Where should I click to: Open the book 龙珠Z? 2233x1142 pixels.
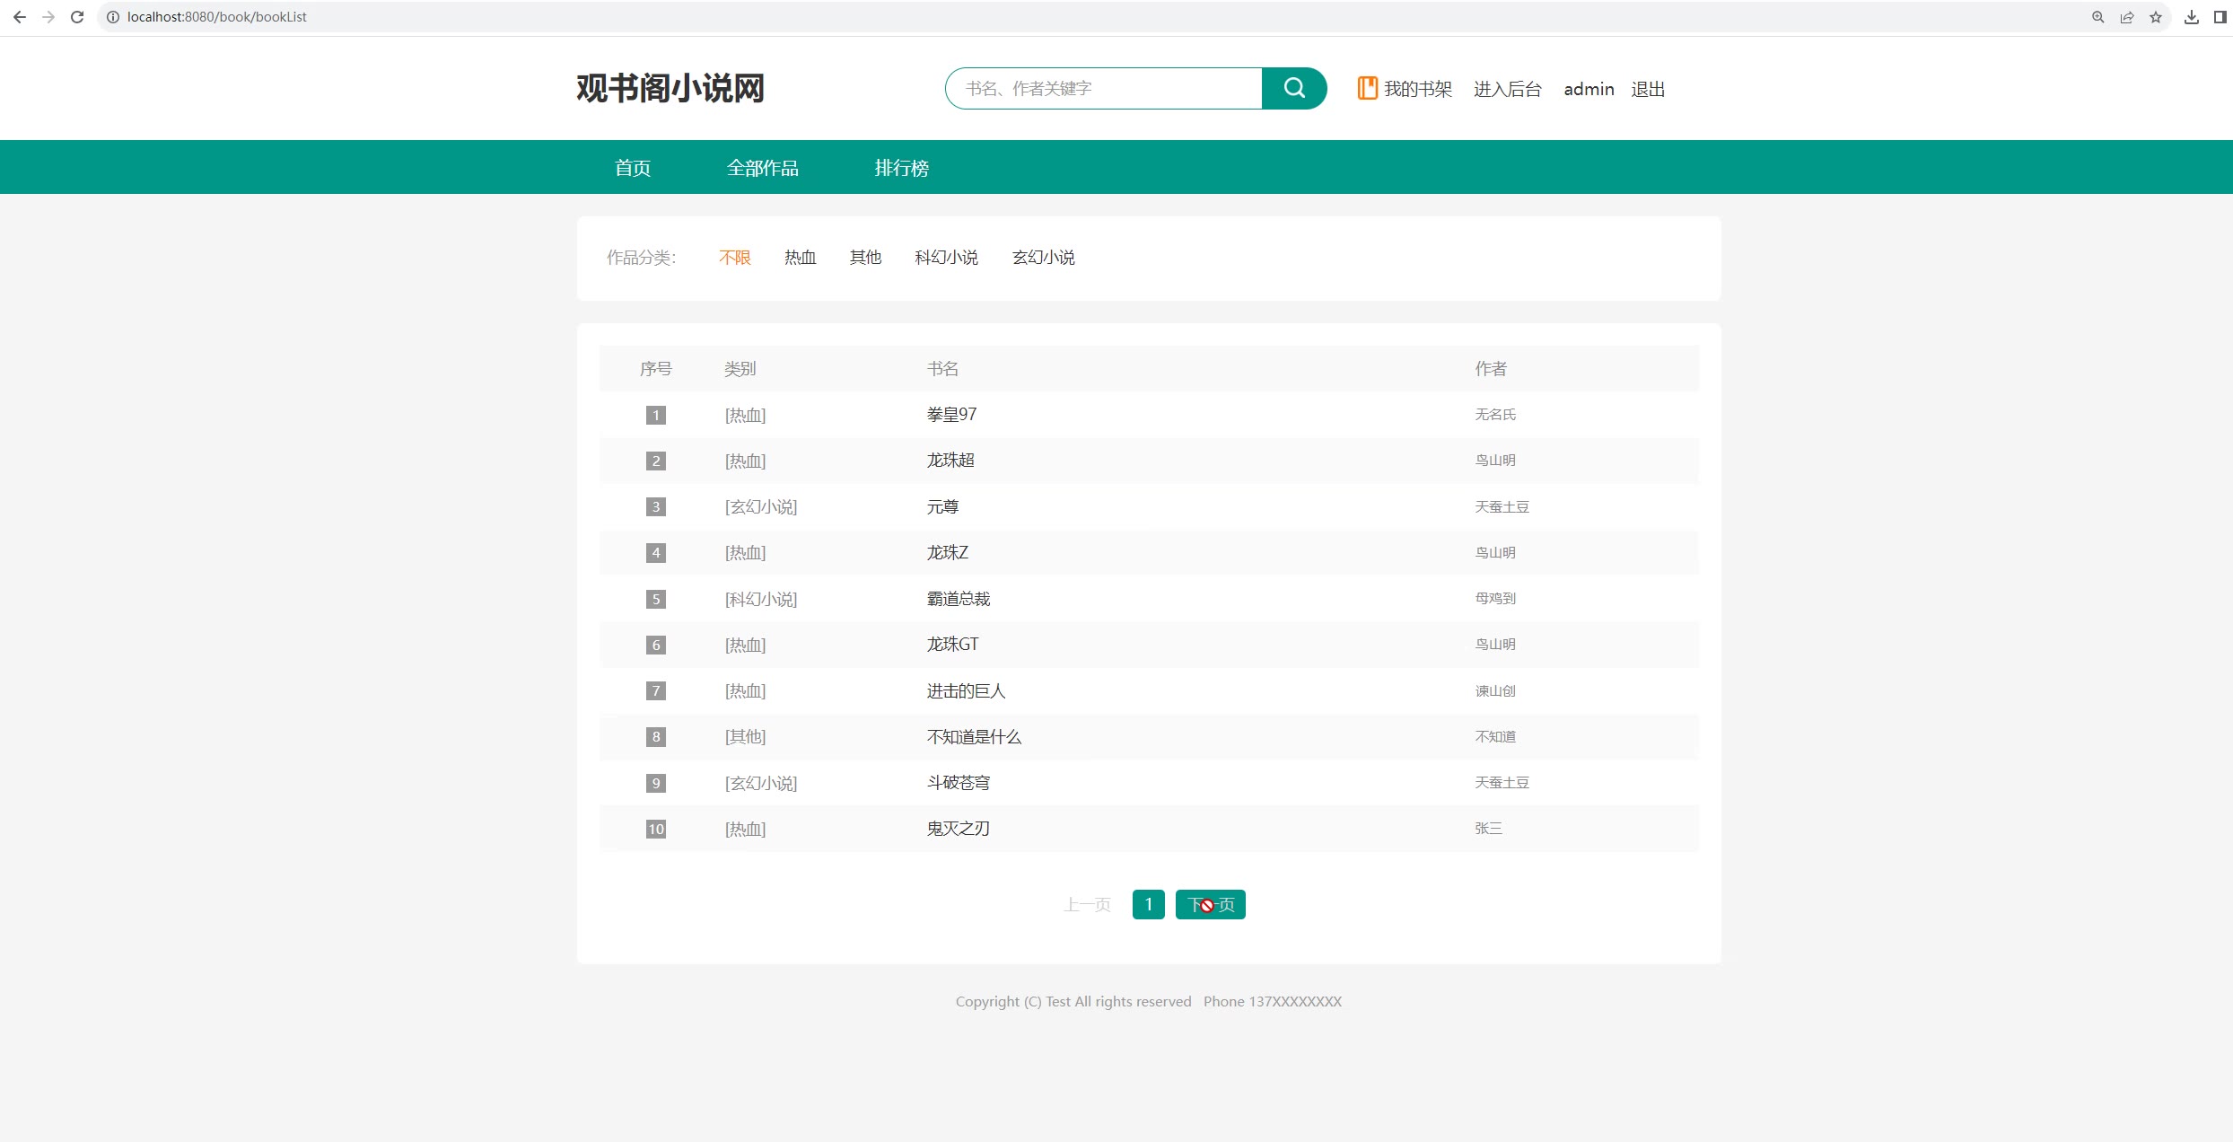[x=947, y=553]
